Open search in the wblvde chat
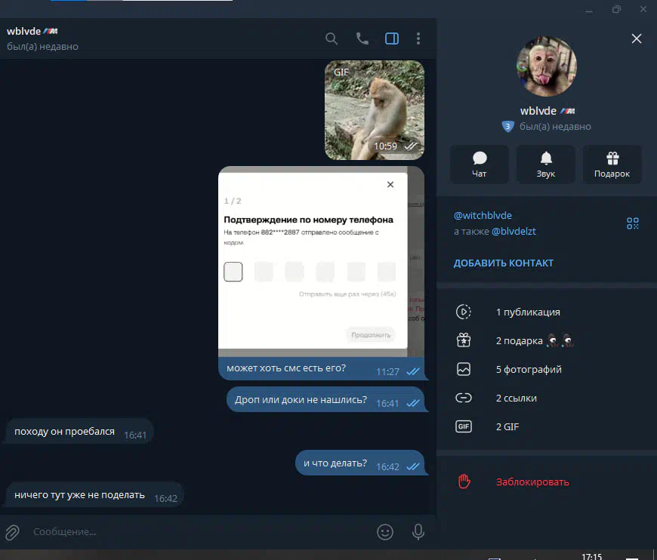Image resolution: width=657 pixels, height=560 pixels. pos(331,39)
